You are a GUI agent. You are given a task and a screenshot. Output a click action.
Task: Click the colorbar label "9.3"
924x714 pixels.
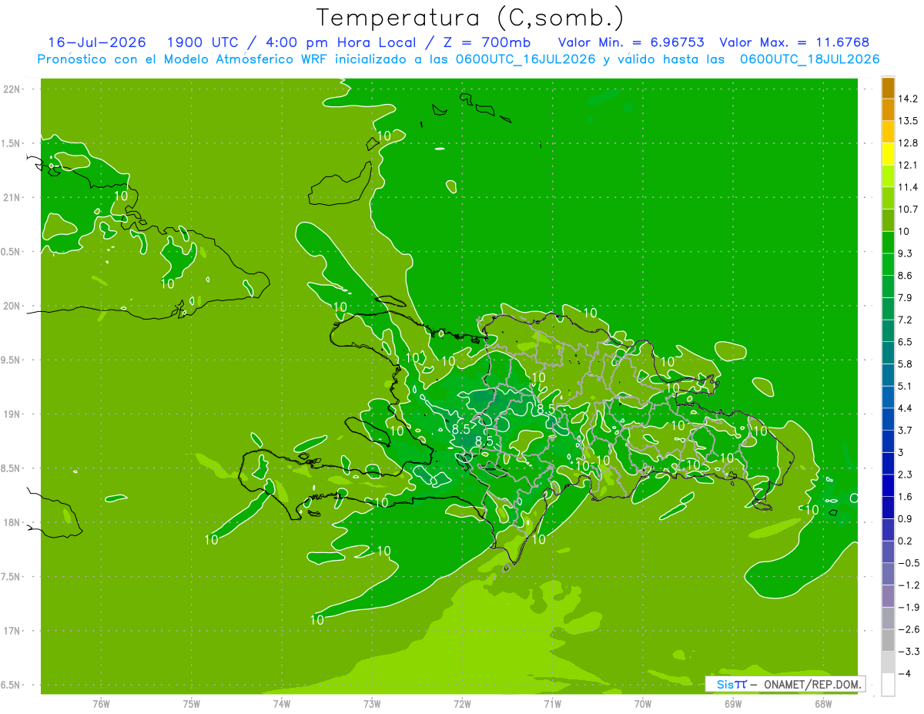[x=906, y=253]
